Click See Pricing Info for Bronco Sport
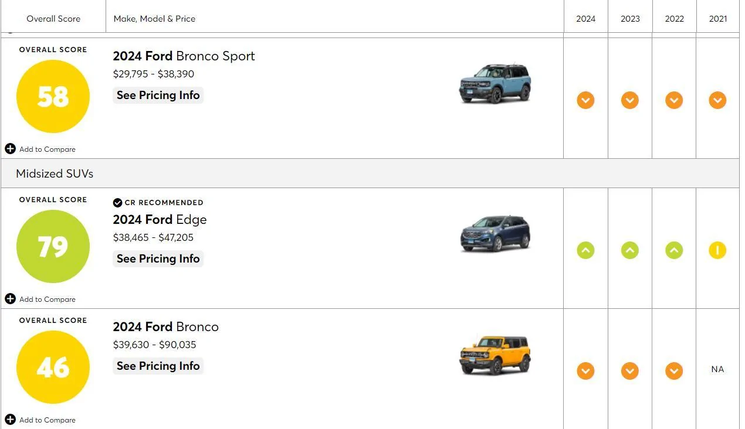The height and width of the screenshot is (429, 745). (158, 95)
